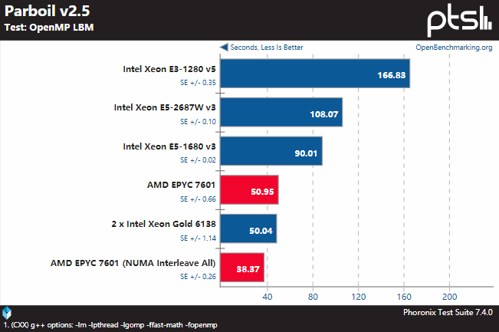The width and height of the screenshot is (499, 332).
Task: Select AMD EPYC 7601 (NUMA Interleave All) label
Action: point(133,263)
